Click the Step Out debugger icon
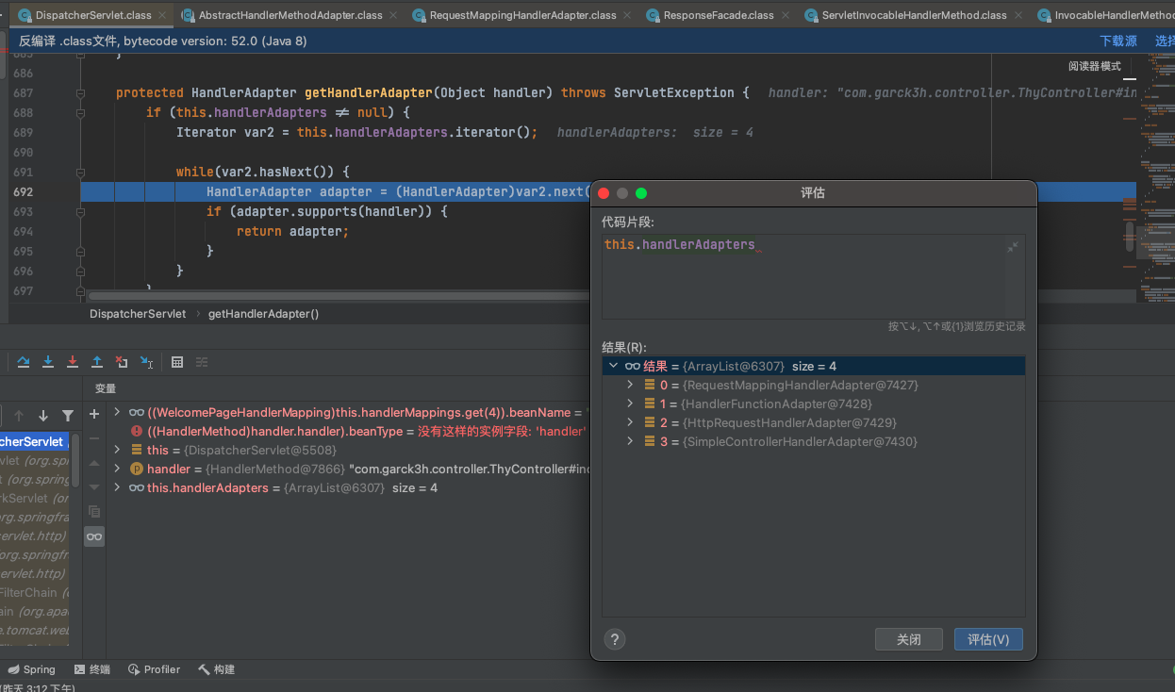1175x692 pixels. tap(97, 362)
